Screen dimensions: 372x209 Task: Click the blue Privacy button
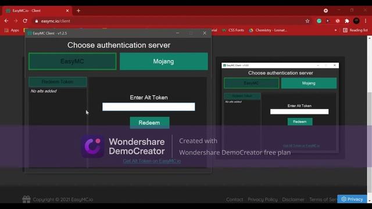pos(352,199)
